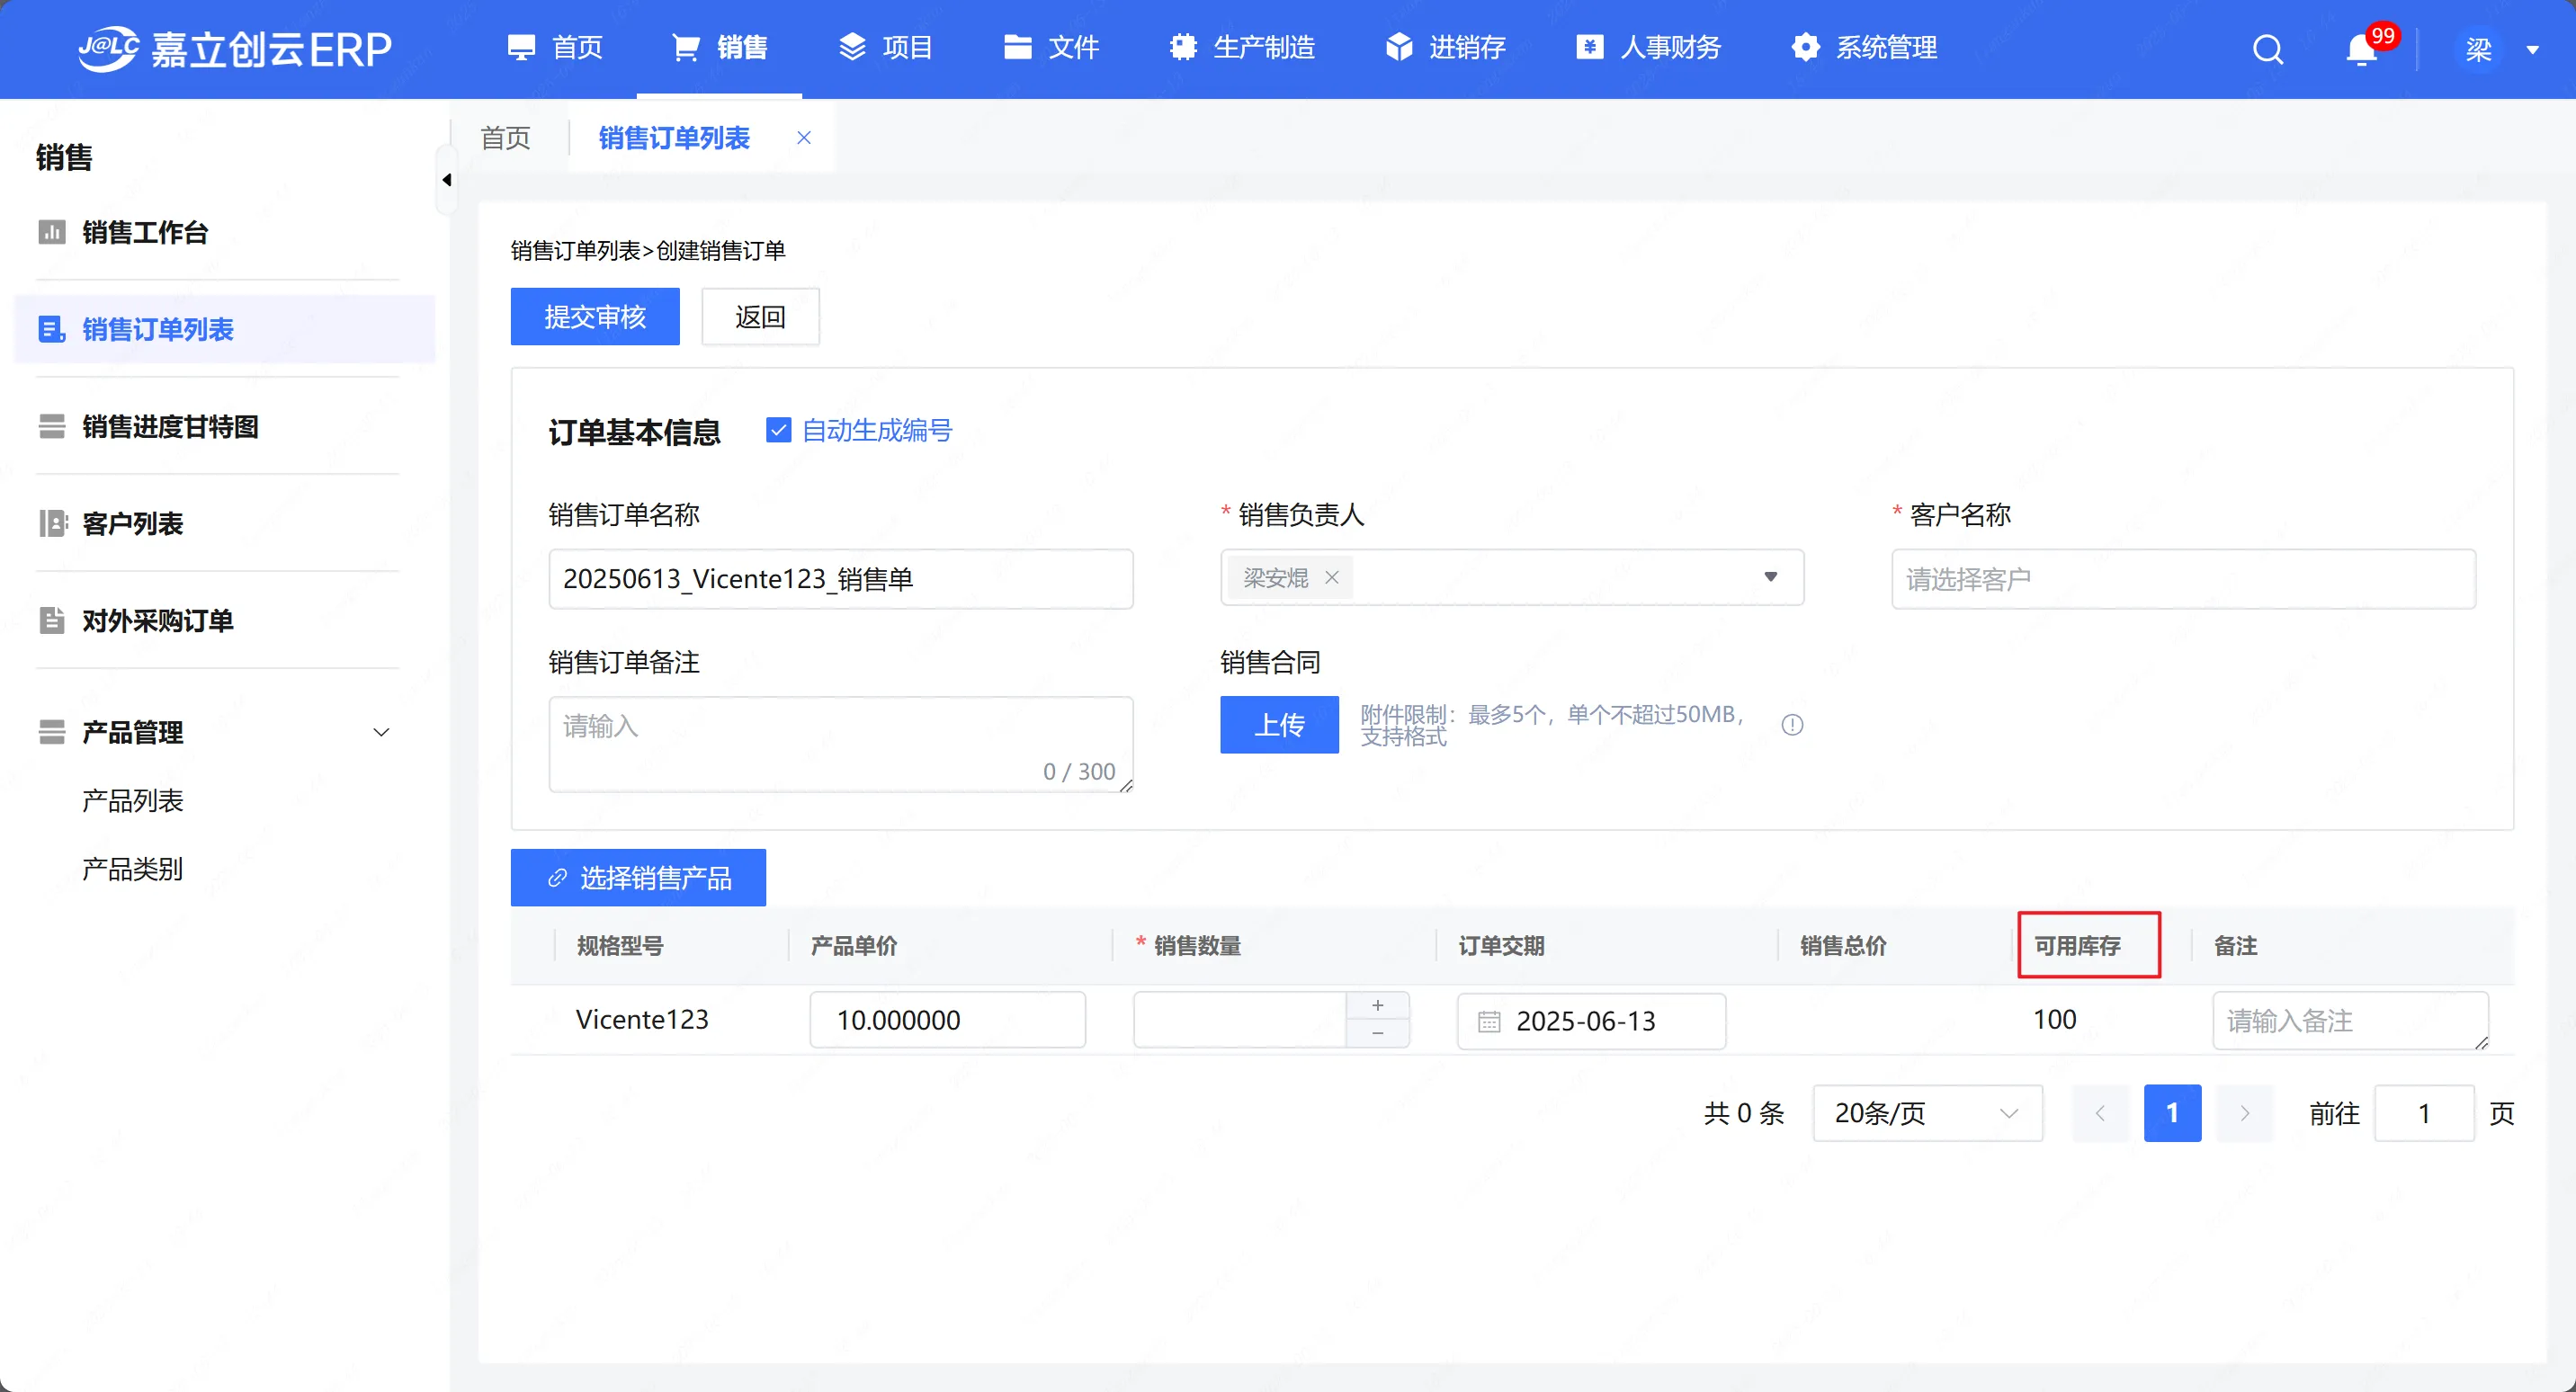
Task: Click the 客户列表 sidebar icon
Action: point(51,523)
